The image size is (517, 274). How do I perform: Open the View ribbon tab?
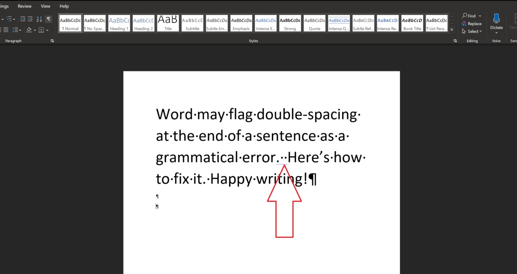[x=45, y=6]
